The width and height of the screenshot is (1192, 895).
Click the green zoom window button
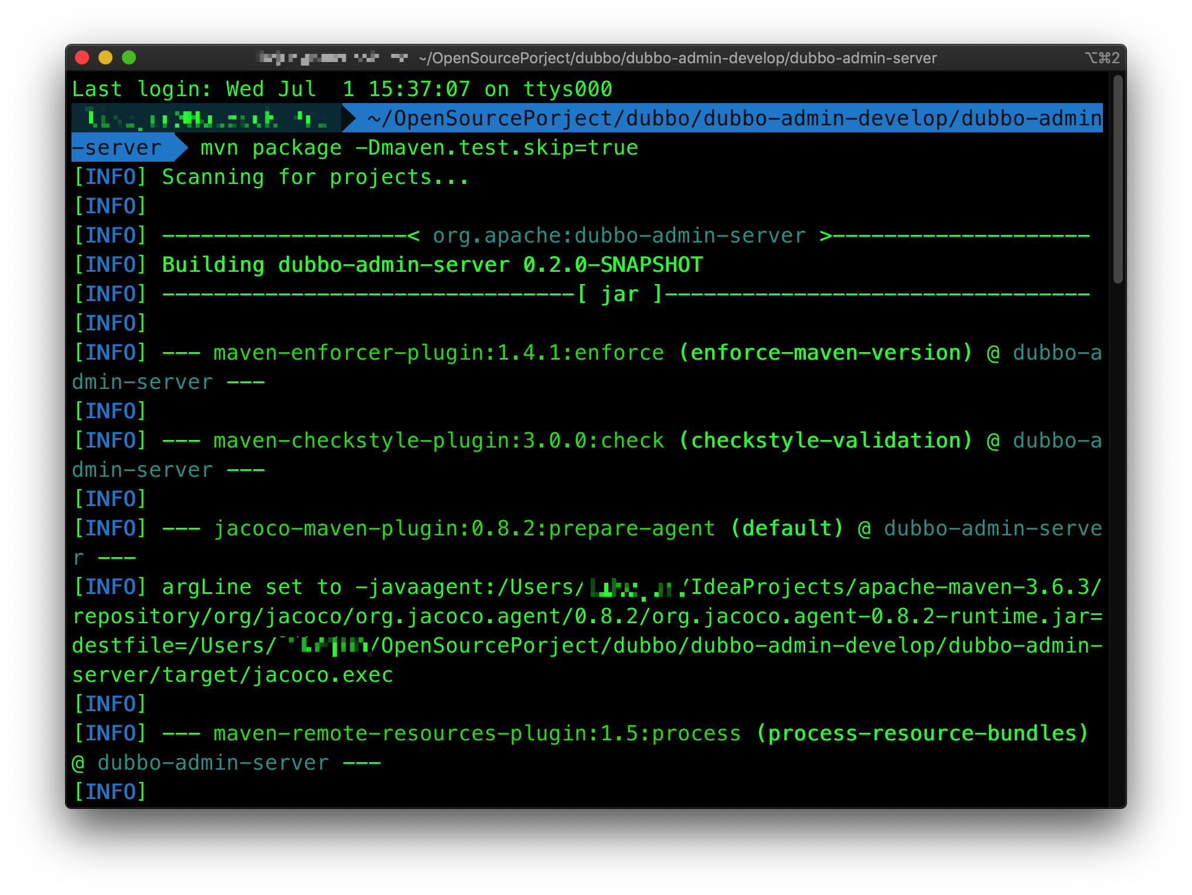[129, 57]
